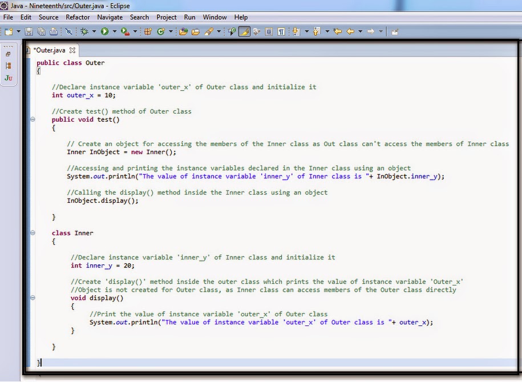Click the 'InObject.display();' line
The image size is (522, 382).
point(103,200)
